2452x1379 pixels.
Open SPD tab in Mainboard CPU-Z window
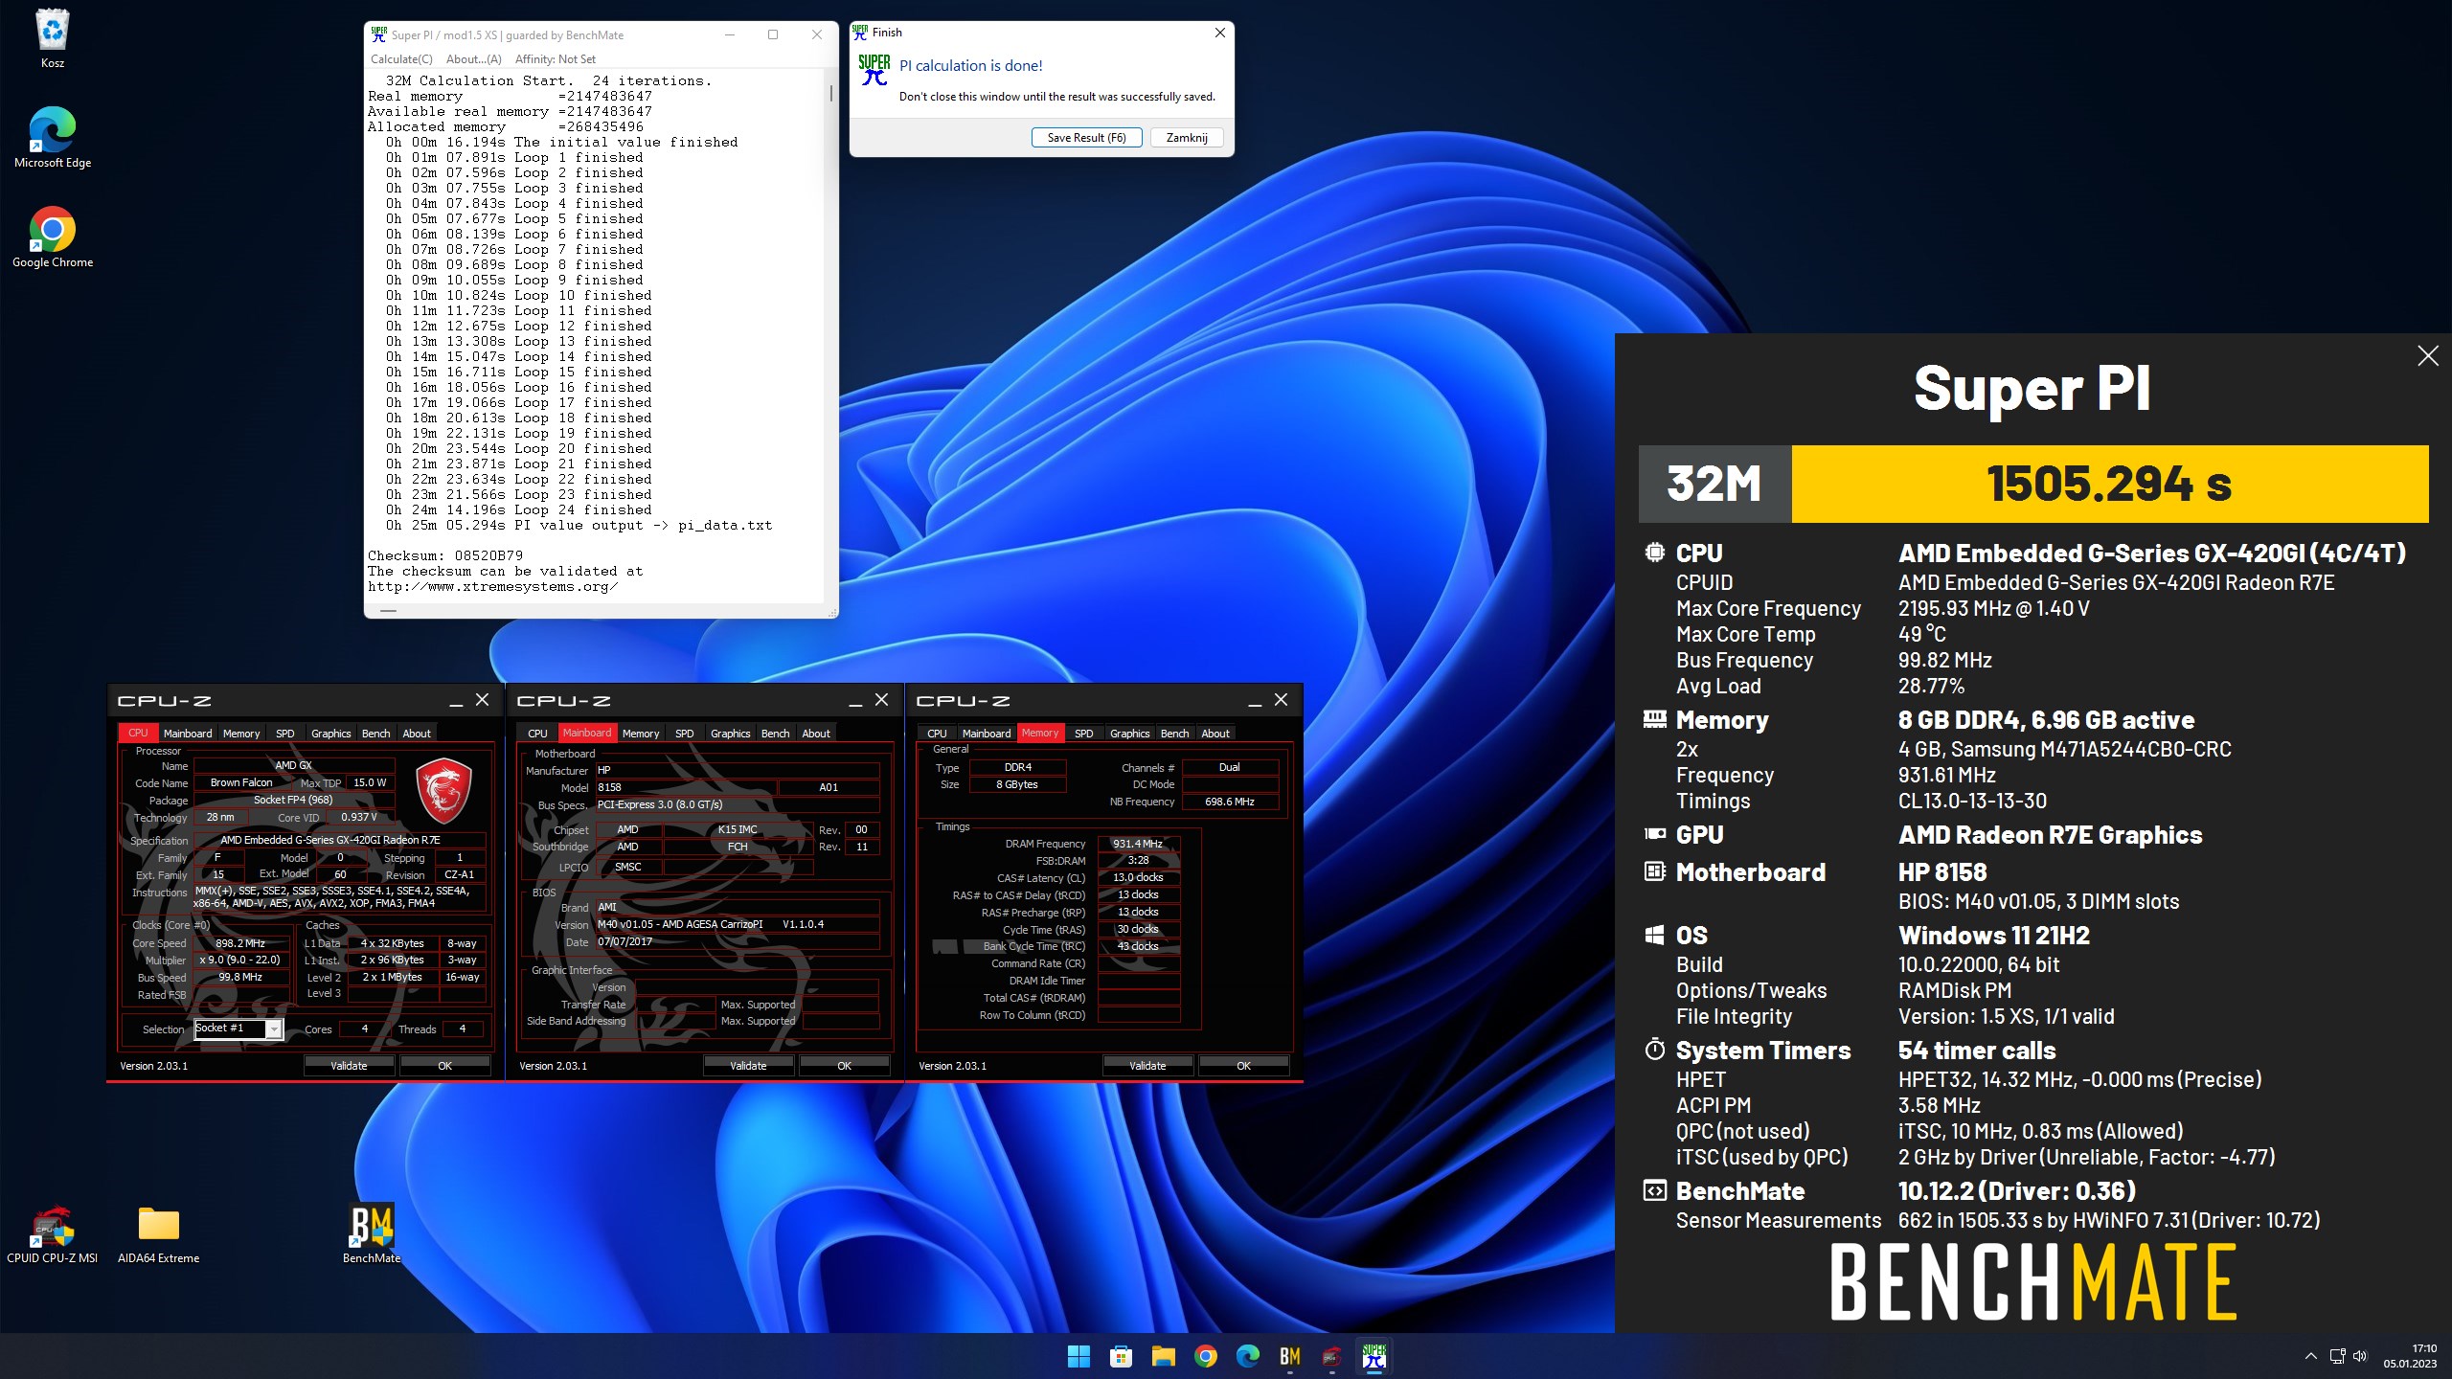(x=685, y=734)
